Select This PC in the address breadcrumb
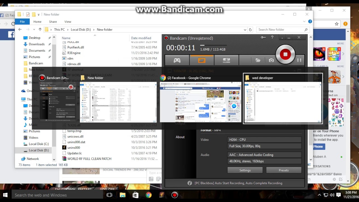The width and height of the screenshot is (359, 202). point(59,29)
